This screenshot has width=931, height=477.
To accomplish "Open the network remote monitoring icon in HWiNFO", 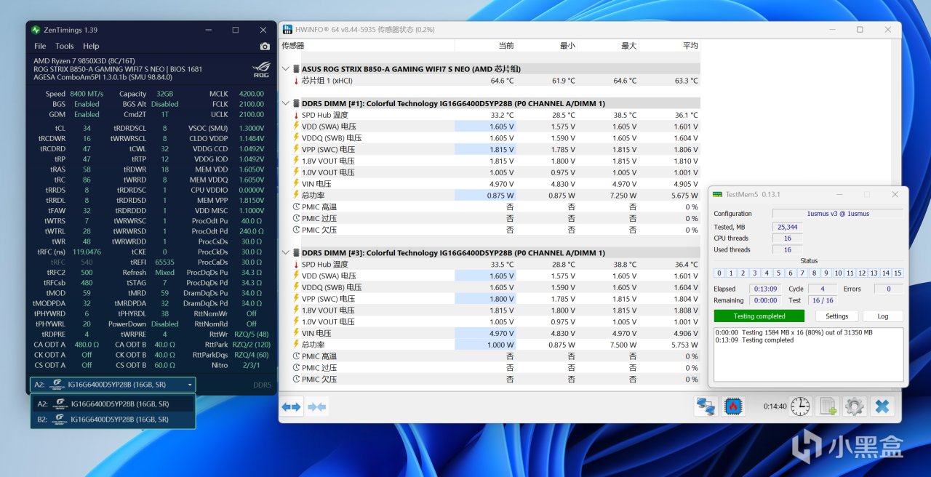I will 705,406.
